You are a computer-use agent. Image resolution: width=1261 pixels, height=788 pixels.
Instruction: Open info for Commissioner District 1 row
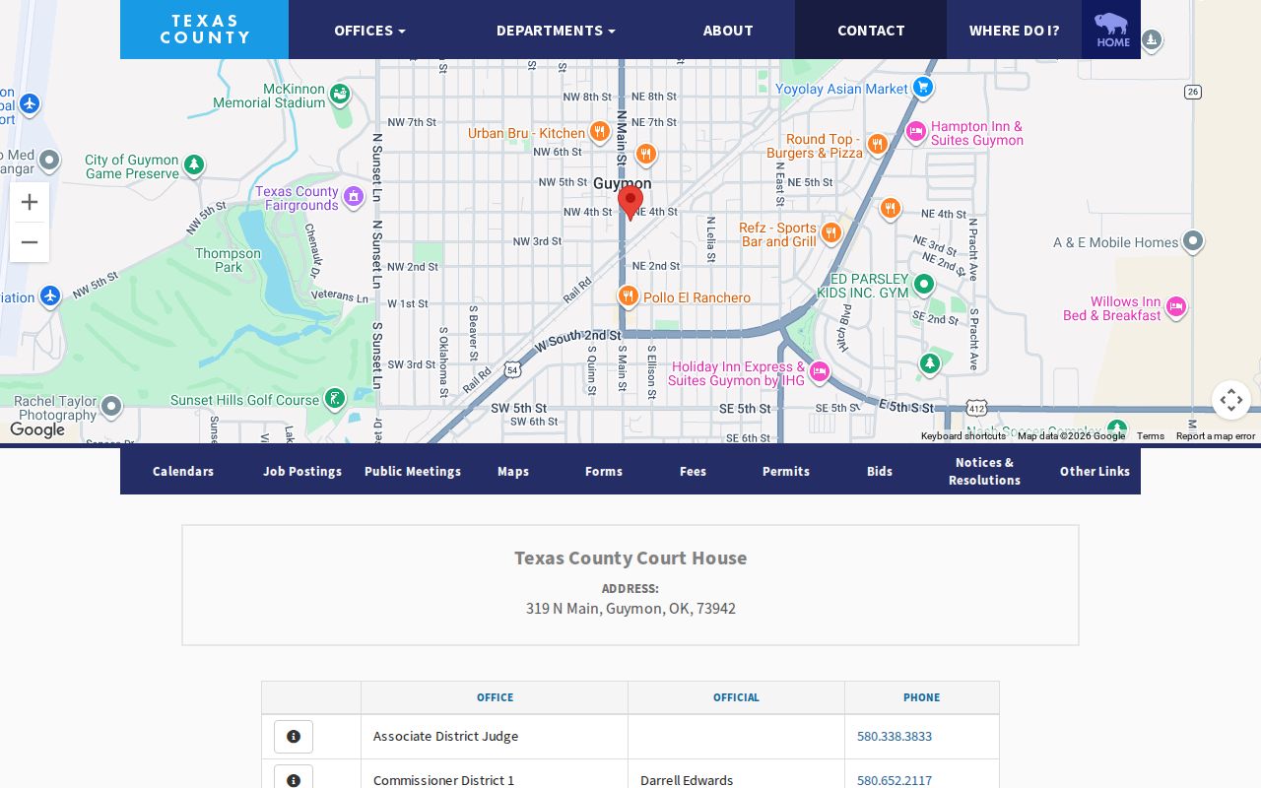click(x=294, y=778)
